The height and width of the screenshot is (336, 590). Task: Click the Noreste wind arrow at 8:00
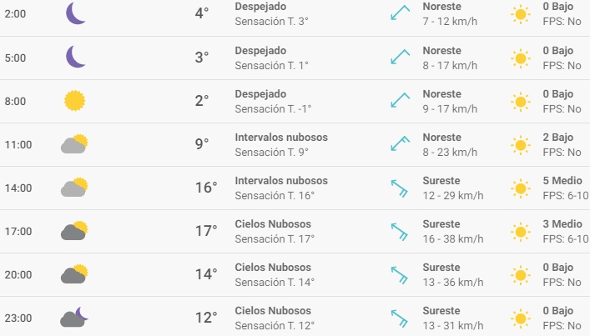pyautogui.click(x=400, y=100)
